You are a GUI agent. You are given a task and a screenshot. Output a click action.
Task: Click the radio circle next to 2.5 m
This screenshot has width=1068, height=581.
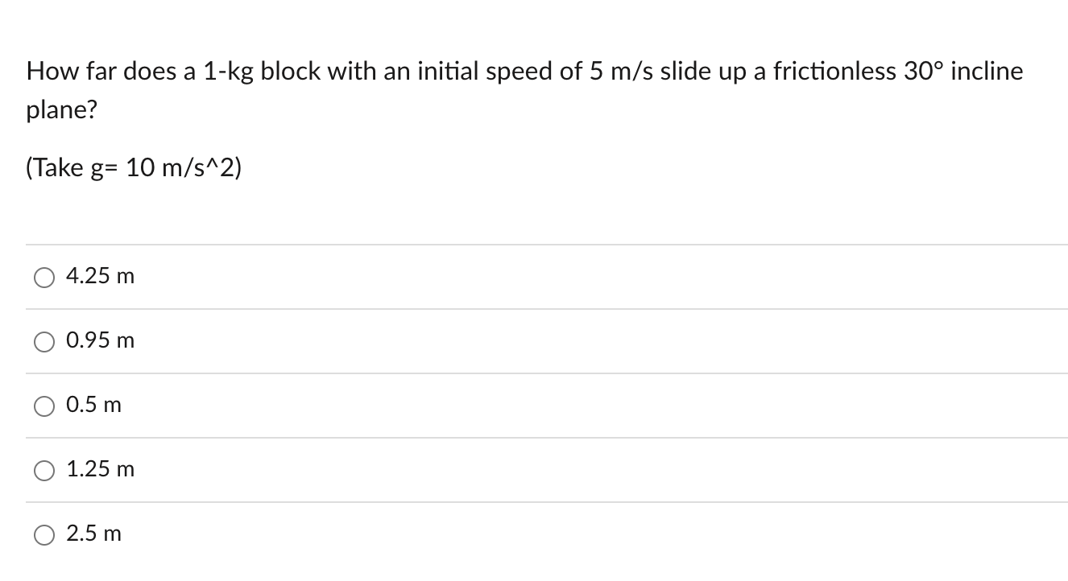44,534
